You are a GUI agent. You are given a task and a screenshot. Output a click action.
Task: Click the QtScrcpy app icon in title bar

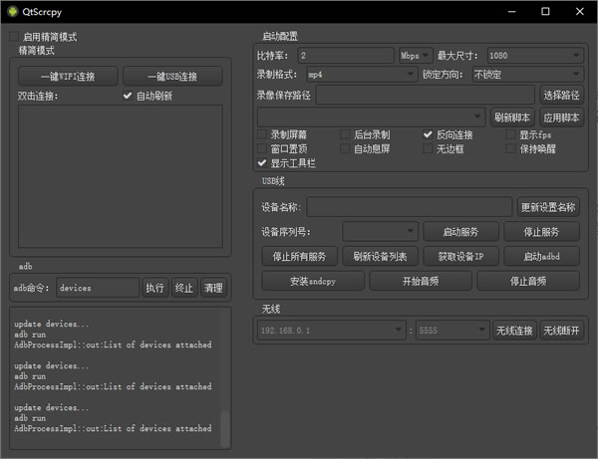click(x=12, y=11)
